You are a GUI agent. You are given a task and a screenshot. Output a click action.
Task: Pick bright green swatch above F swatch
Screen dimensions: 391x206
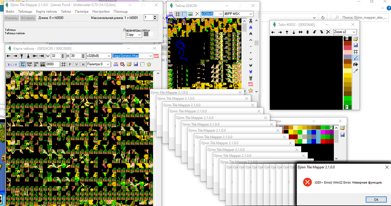[348, 102]
